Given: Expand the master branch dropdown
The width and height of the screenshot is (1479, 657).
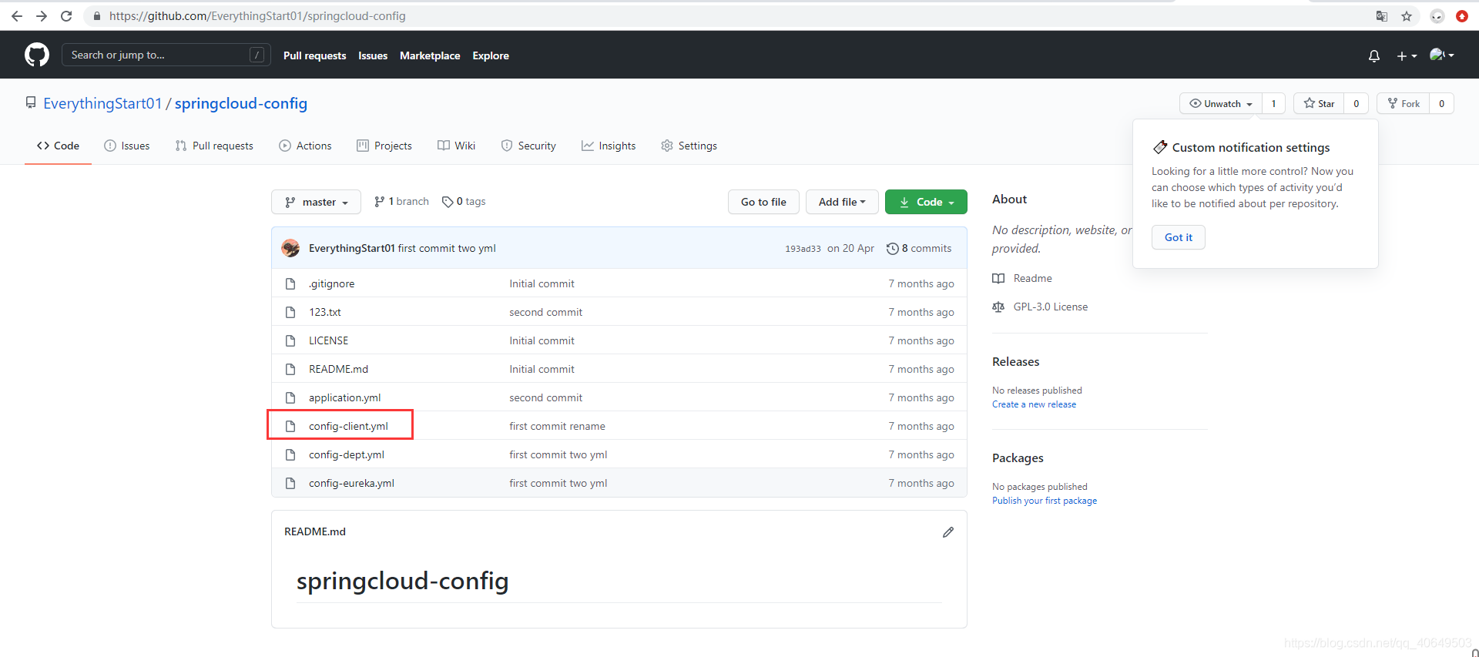Looking at the screenshot, I should click(x=316, y=202).
